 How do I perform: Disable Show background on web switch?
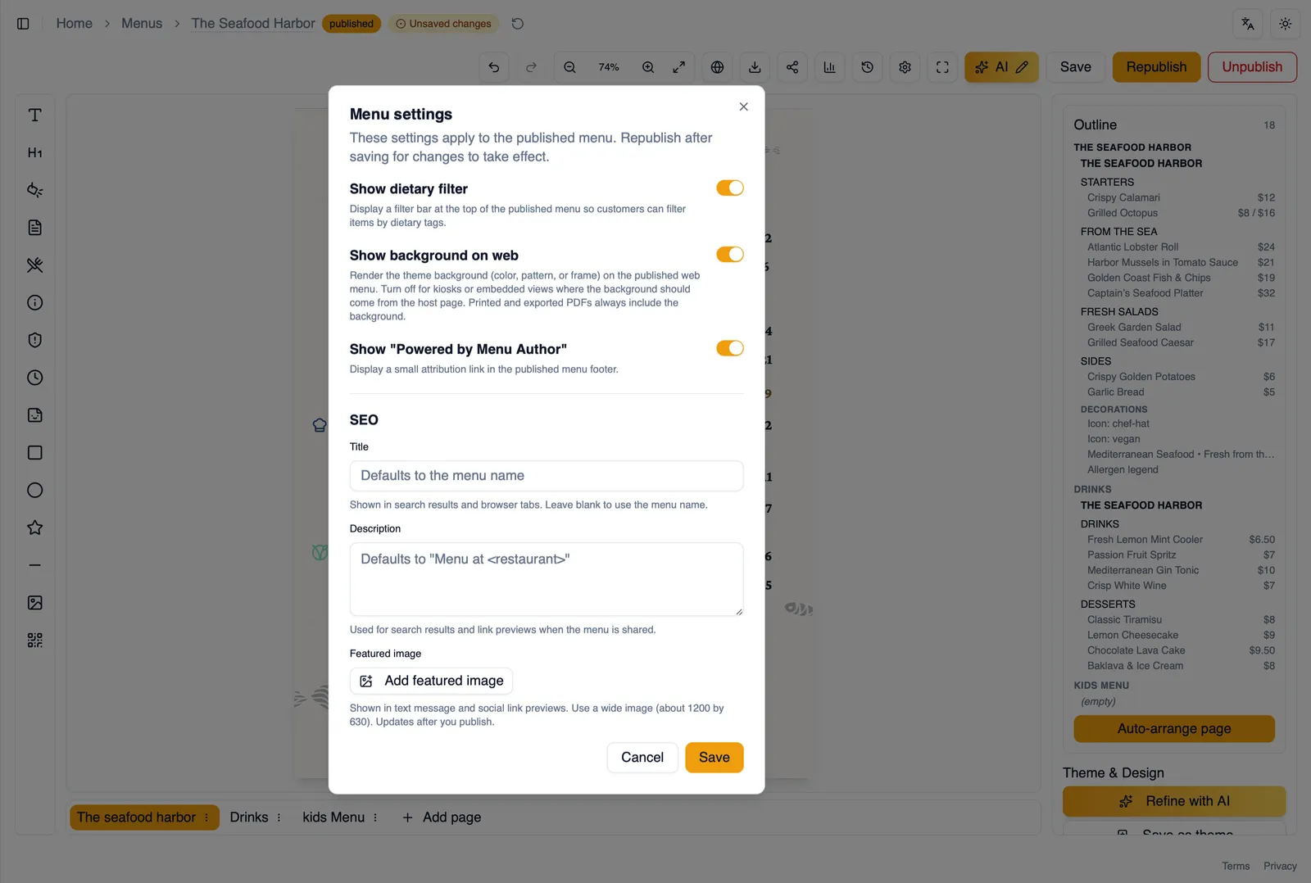[x=729, y=255]
